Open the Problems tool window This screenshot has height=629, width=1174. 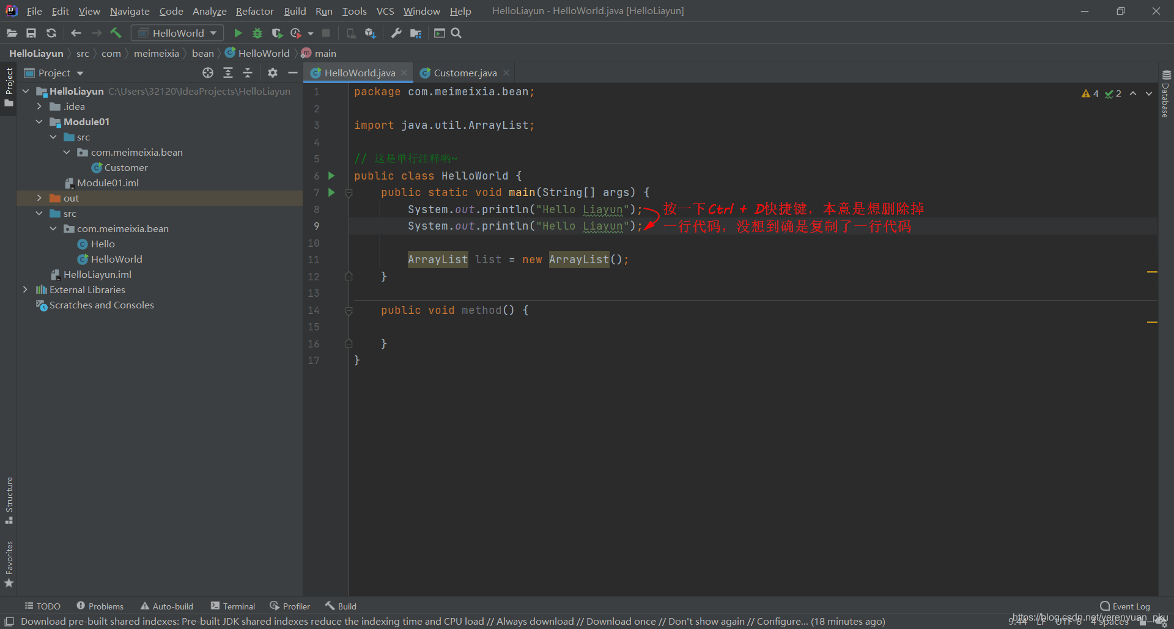100,606
